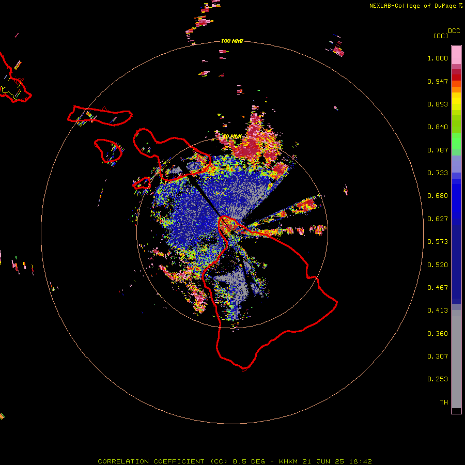Click the dark navy segment of color bar
This screenshot has width=465, height=465.
(x=456, y=264)
